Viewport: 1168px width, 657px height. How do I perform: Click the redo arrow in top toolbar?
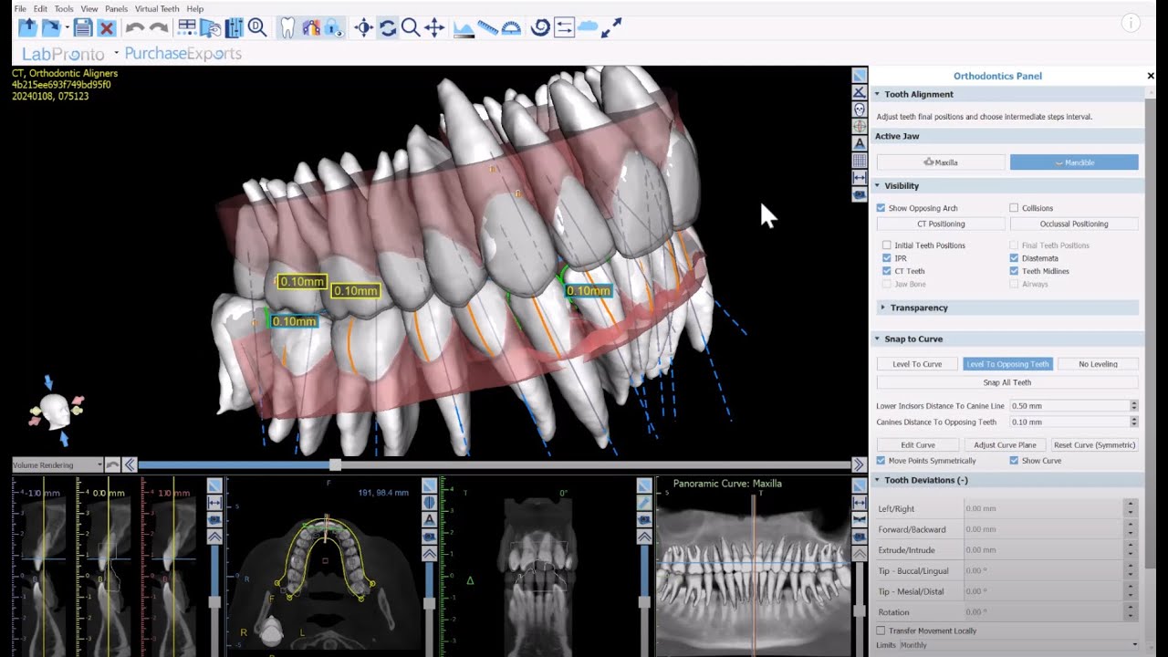pyautogui.click(x=158, y=28)
